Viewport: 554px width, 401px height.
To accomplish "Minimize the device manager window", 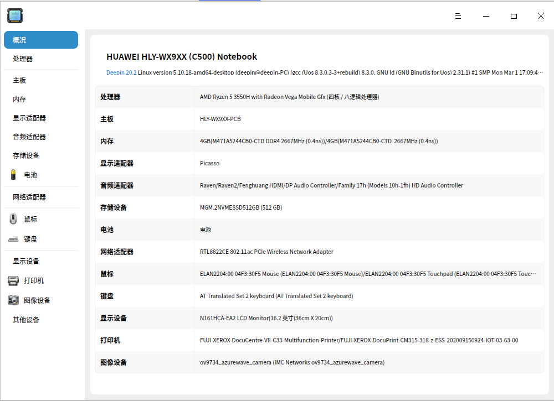I will (x=486, y=16).
